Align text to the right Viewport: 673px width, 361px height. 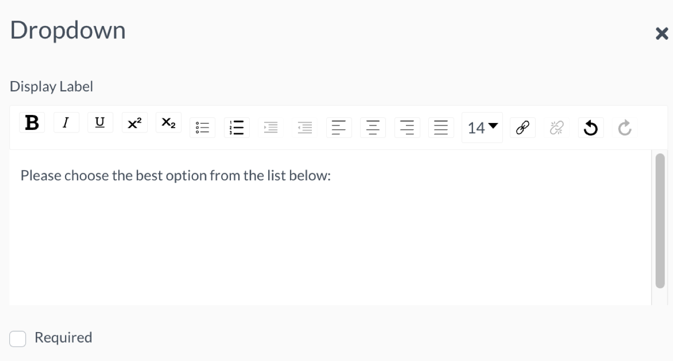point(407,127)
